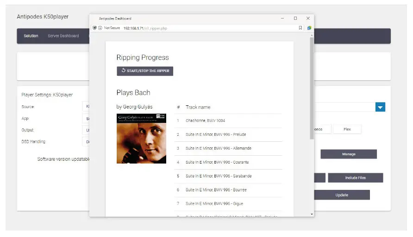Click the Include Files button
The height and width of the screenshot is (237, 413).
point(356,178)
